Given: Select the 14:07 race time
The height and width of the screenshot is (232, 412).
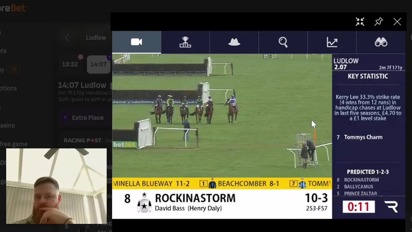Looking at the screenshot, I should click(x=98, y=64).
